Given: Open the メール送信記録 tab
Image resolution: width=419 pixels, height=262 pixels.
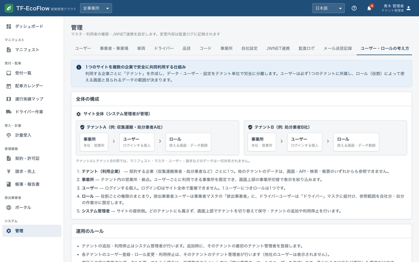Looking at the screenshot, I should [x=338, y=48].
